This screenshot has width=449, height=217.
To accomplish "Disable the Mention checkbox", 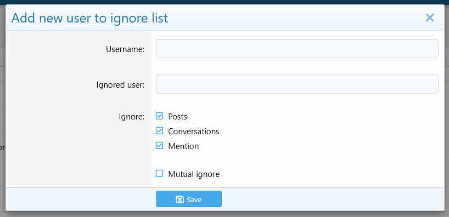I will [159, 146].
